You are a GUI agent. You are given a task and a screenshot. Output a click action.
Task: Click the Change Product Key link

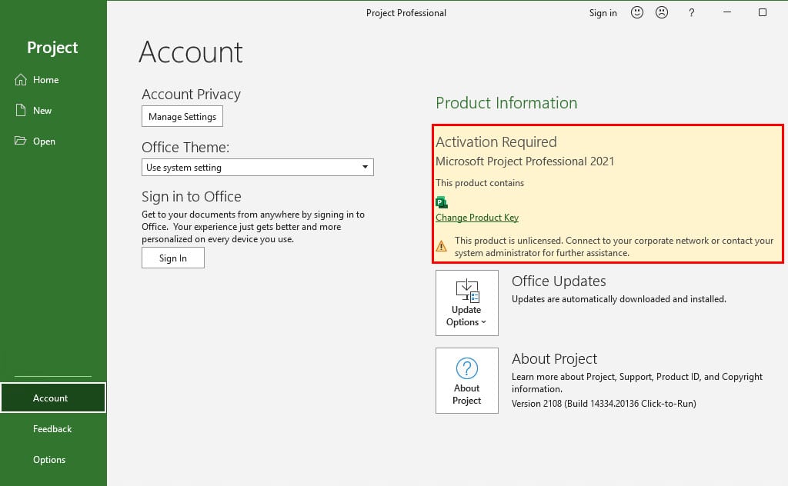tap(477, 218)
